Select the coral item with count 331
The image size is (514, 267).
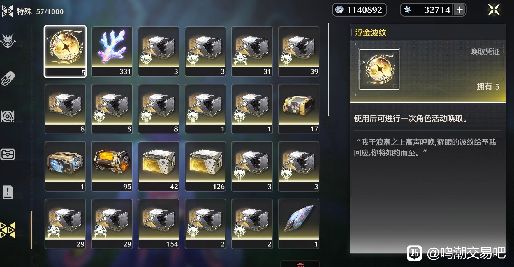tap(112, 52)
